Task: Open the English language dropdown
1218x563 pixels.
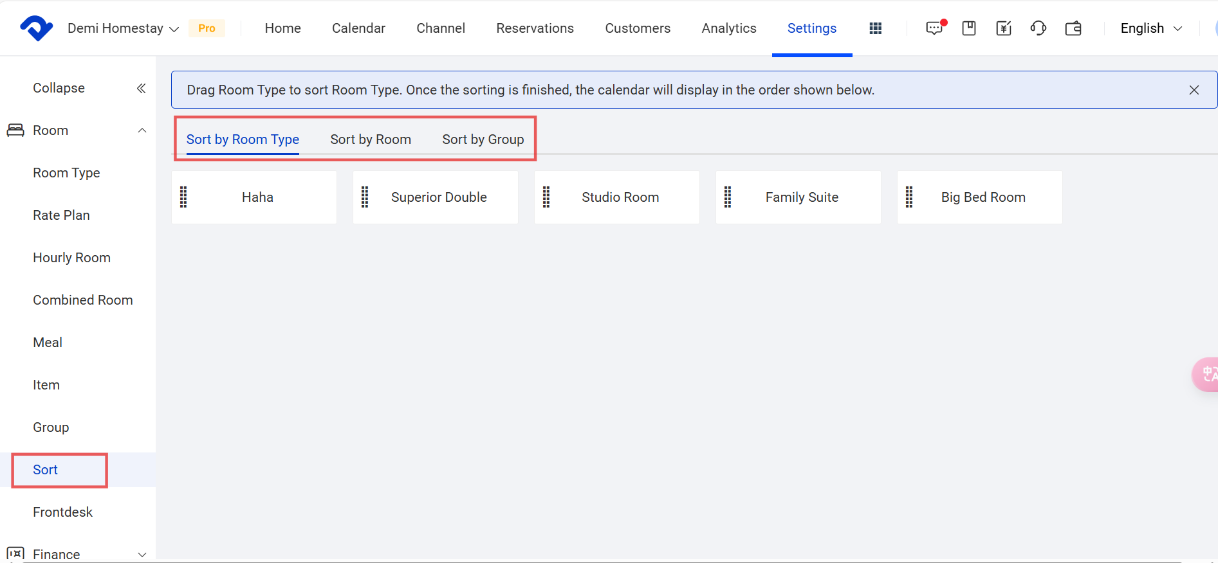Action: 1150,28
